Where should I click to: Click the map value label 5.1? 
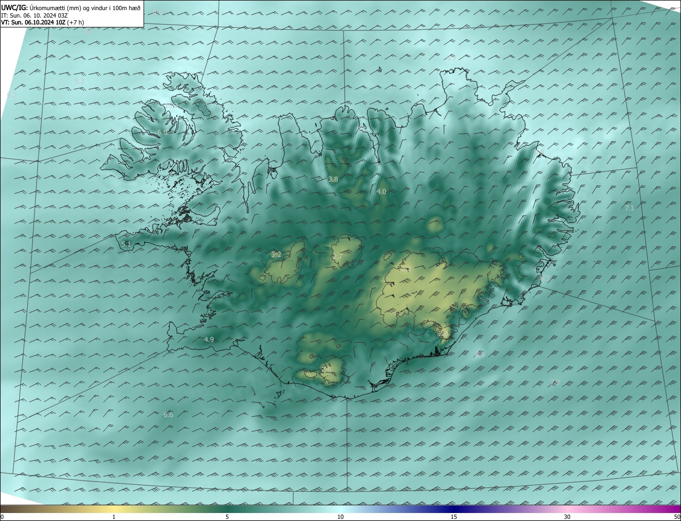[126, 244]
